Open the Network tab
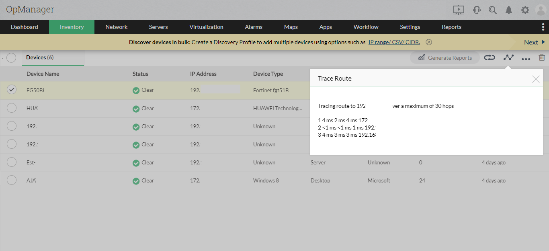This screenshot has width=549, height=251. click(x=117, y=27)
